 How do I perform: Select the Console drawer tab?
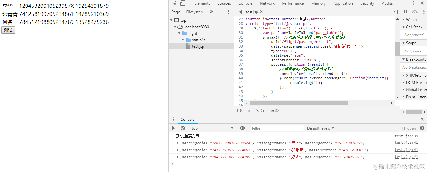pos(188,120)
